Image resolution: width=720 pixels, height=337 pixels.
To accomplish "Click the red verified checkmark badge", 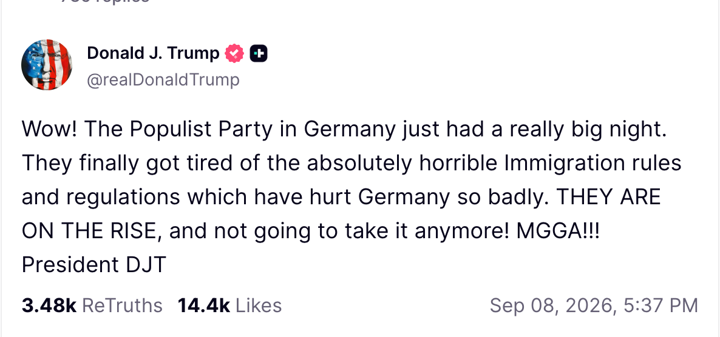I will point(234,54).
